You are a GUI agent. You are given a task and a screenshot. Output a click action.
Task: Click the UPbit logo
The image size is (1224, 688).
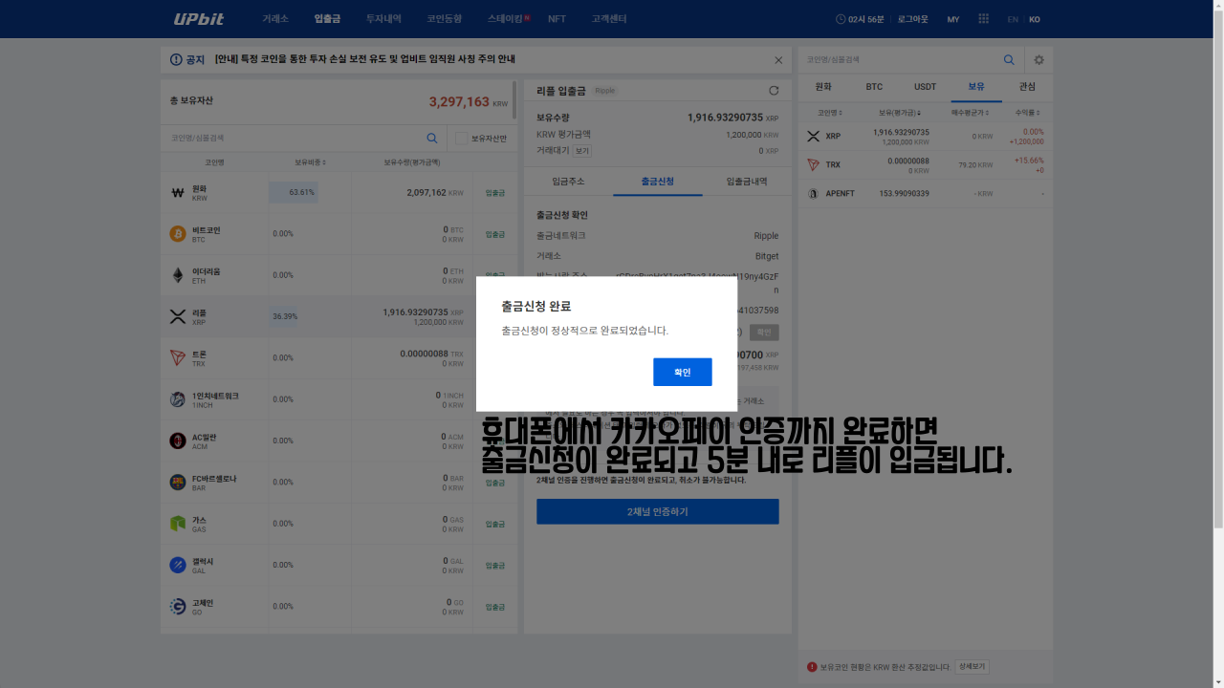198,19
